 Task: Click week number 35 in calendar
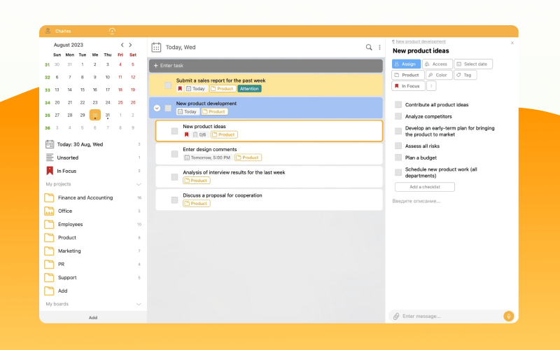point(47,115)
